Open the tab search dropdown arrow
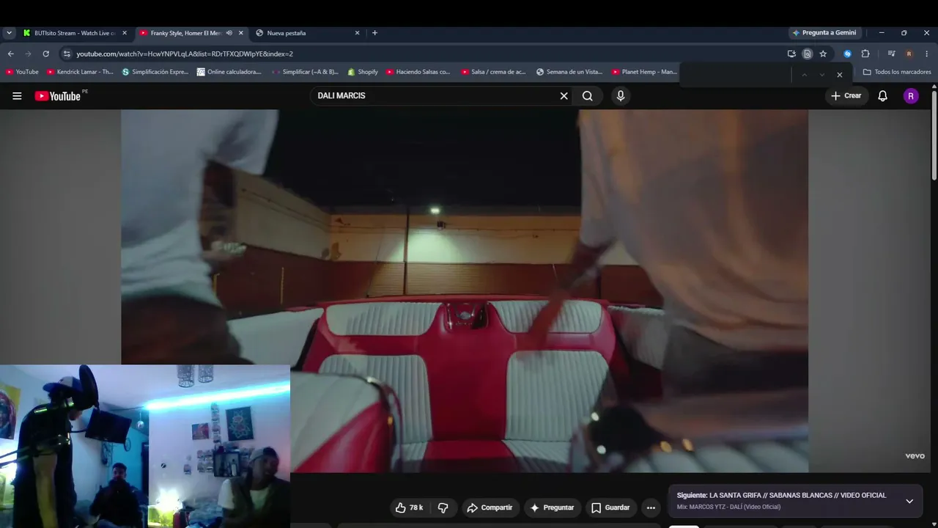 click(9, 33)
